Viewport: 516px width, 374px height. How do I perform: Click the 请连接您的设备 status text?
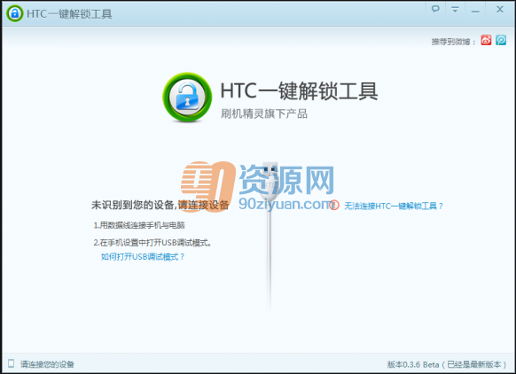click(47, 364)
